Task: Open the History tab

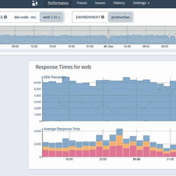Action: click(x=119, y=3)
